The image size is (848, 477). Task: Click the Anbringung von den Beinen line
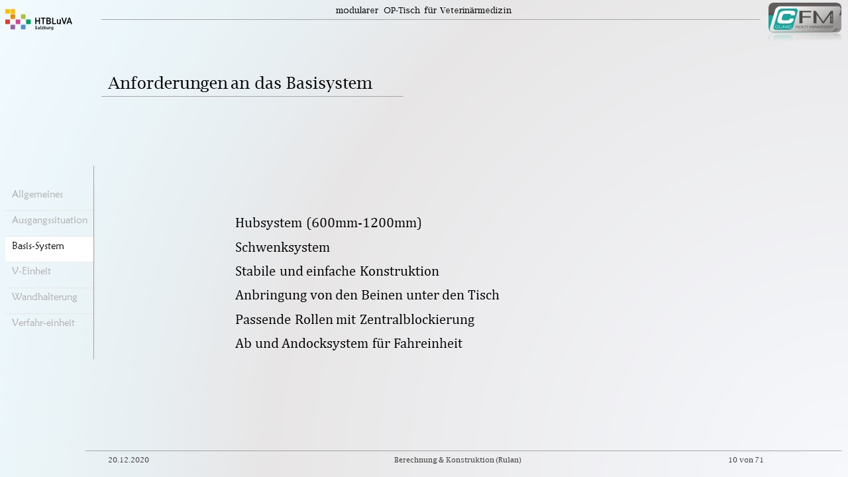click(x=367, y=295)
